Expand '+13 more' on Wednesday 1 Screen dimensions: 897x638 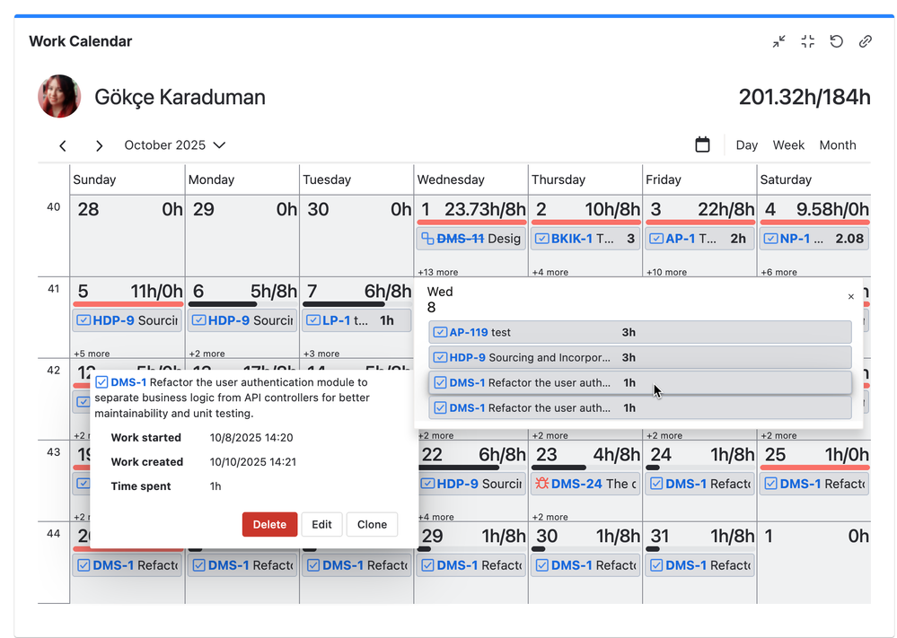437,272
